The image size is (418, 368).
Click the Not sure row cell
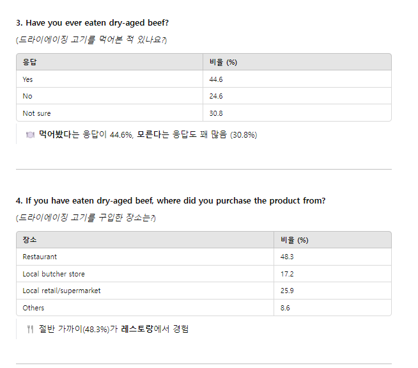click(x=36, y=113)
